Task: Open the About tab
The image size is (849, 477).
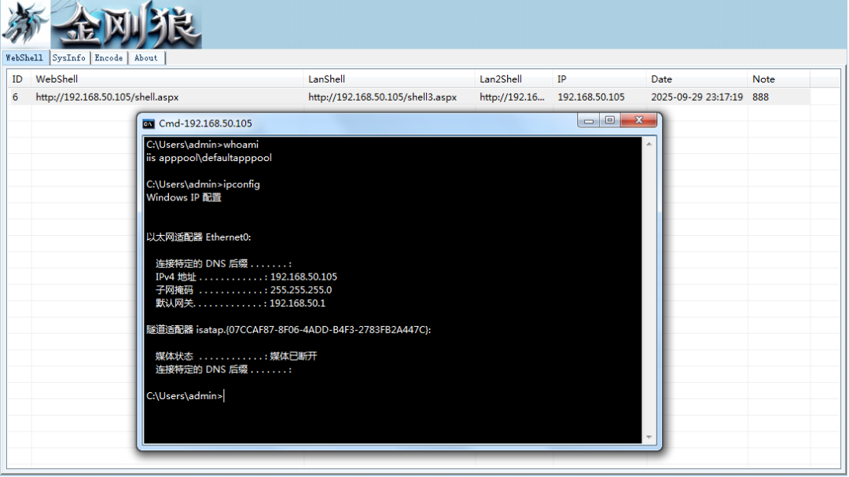Action: 146,58
